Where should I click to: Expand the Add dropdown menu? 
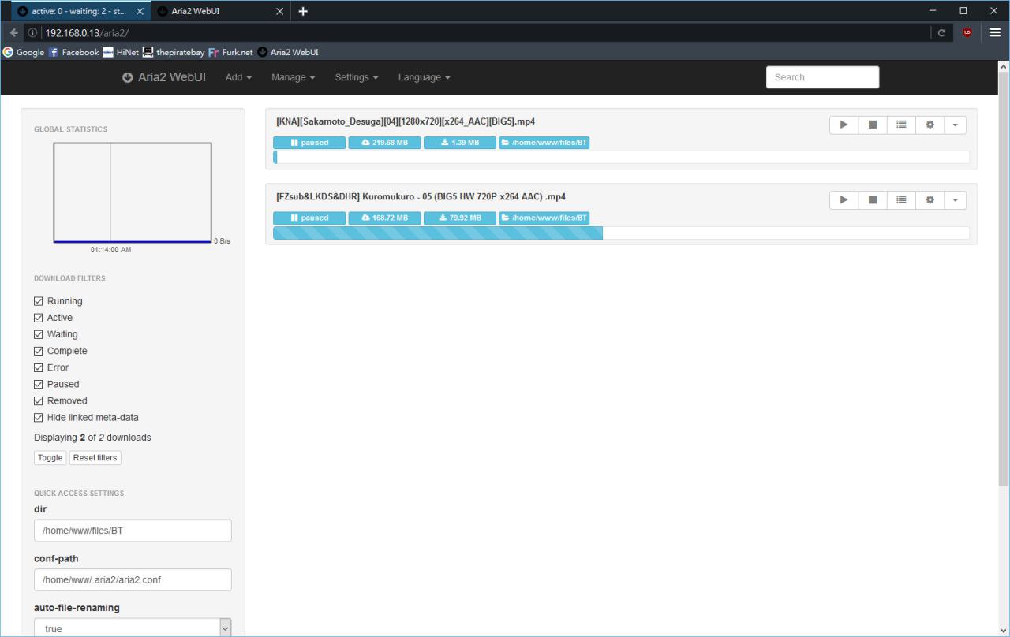click(x=238, y=77)
